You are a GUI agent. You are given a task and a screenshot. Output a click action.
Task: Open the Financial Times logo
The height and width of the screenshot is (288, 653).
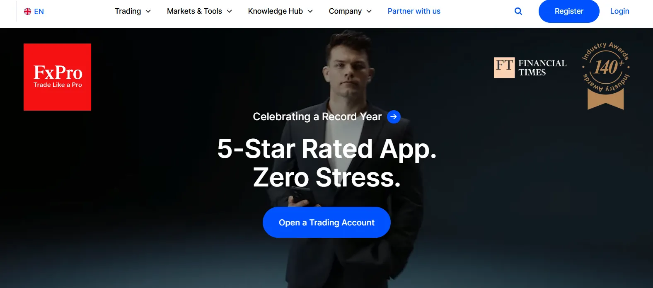(x=530, y=68)
